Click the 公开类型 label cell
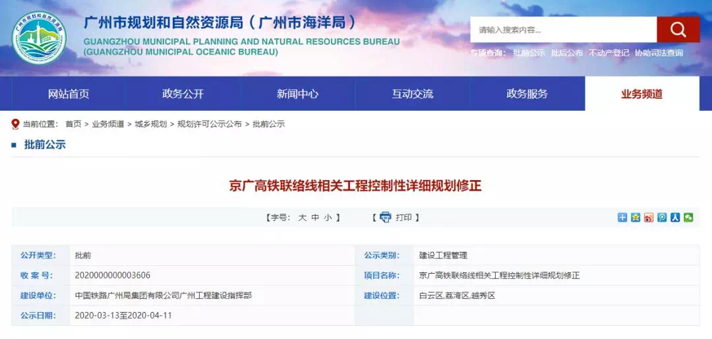 [40, 255]
